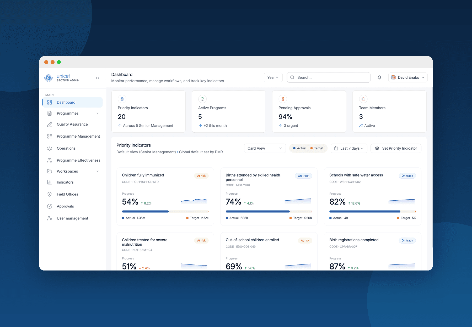Click the Programme Management list icon
This screenshot has height=327, width=472.
click(x=50, y=136)
